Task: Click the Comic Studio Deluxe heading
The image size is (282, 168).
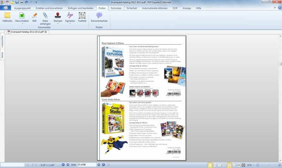Action: pyautogui.click(x=111, y=99)
